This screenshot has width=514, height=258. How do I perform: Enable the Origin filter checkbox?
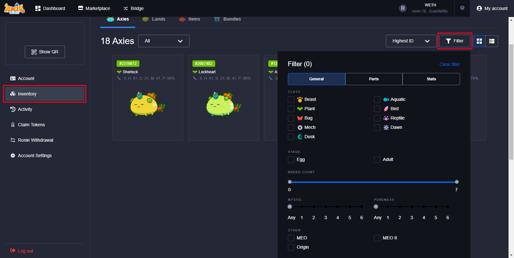291,247
